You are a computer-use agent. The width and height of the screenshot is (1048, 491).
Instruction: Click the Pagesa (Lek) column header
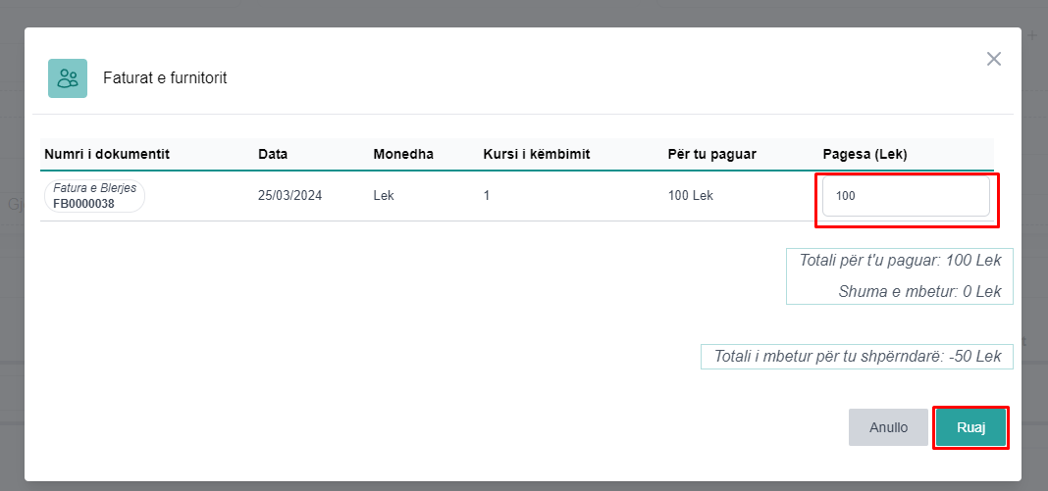[865, 155]
